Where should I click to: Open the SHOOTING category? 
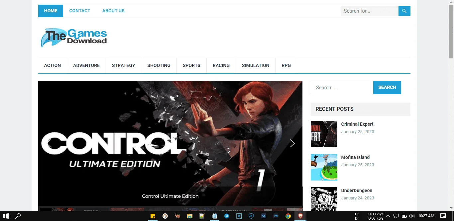159,66
